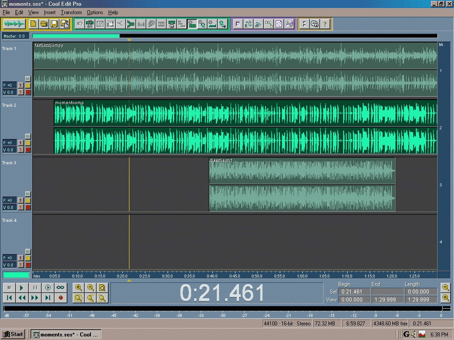
Task: Arm Track 2 red record button
Action: pos(28,150)
